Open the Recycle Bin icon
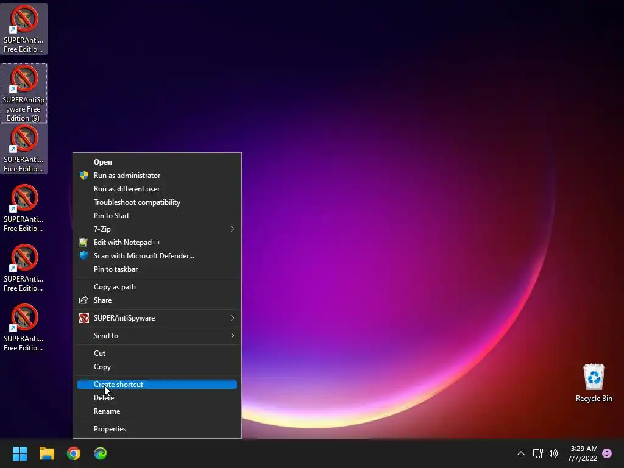The width and height of the screenshot is (624, 468). point(594,383)
